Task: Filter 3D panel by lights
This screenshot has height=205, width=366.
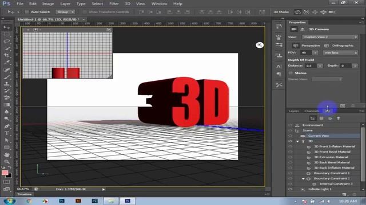Action: point(339,118)
